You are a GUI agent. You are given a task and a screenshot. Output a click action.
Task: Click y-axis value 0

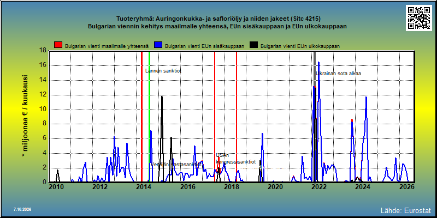click(45, 182)
